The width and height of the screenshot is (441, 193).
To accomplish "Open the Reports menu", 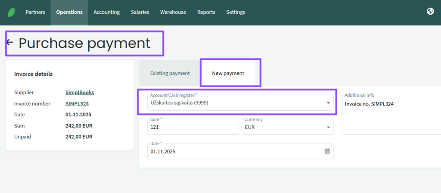I will click(x=206, y=12).
